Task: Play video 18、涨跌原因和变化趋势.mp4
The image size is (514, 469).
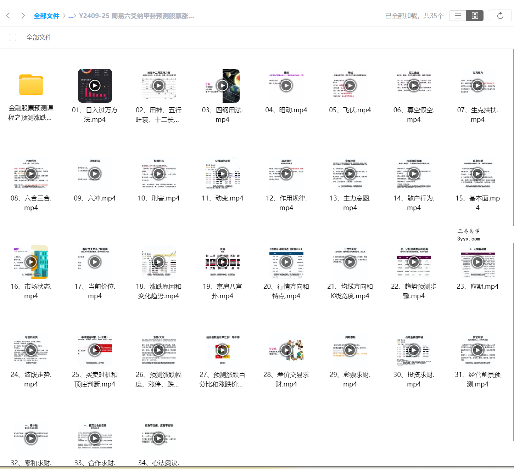Action: click(158, 262)
